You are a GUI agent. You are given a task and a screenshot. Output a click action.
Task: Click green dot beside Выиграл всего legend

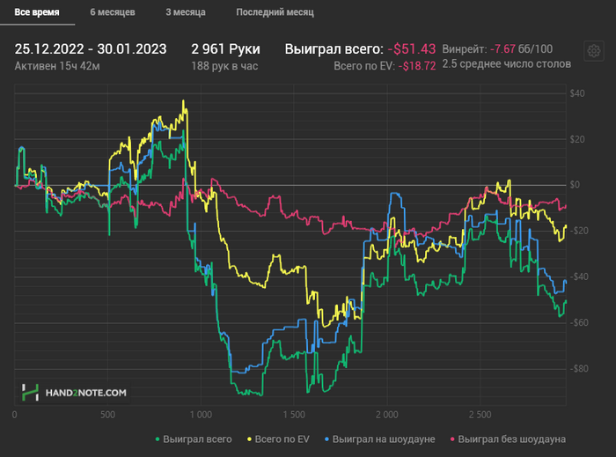158,439
